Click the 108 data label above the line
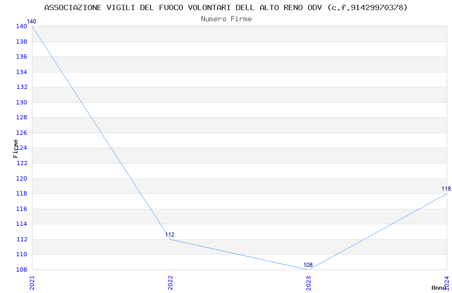 pyautogui.click(x=308, y=265)
